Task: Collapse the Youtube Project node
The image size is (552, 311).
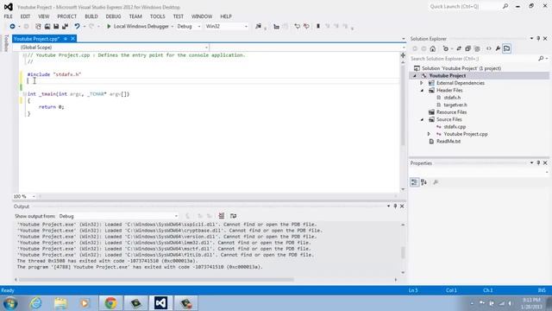Action: coord(415,76)
